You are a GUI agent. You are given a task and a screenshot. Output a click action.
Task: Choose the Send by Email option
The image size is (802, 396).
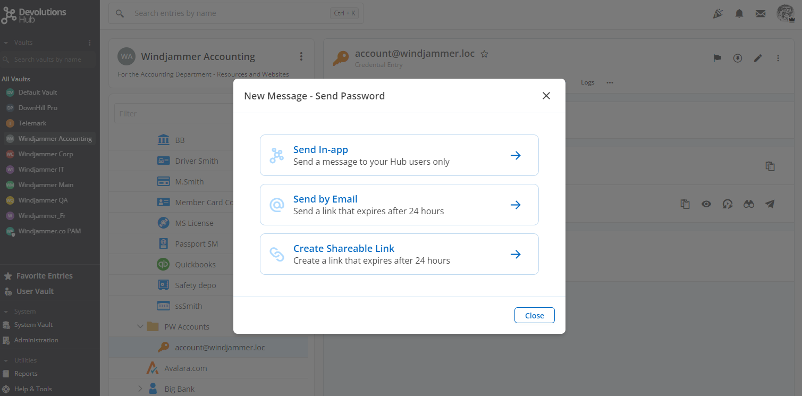click(x=399, y=205)
